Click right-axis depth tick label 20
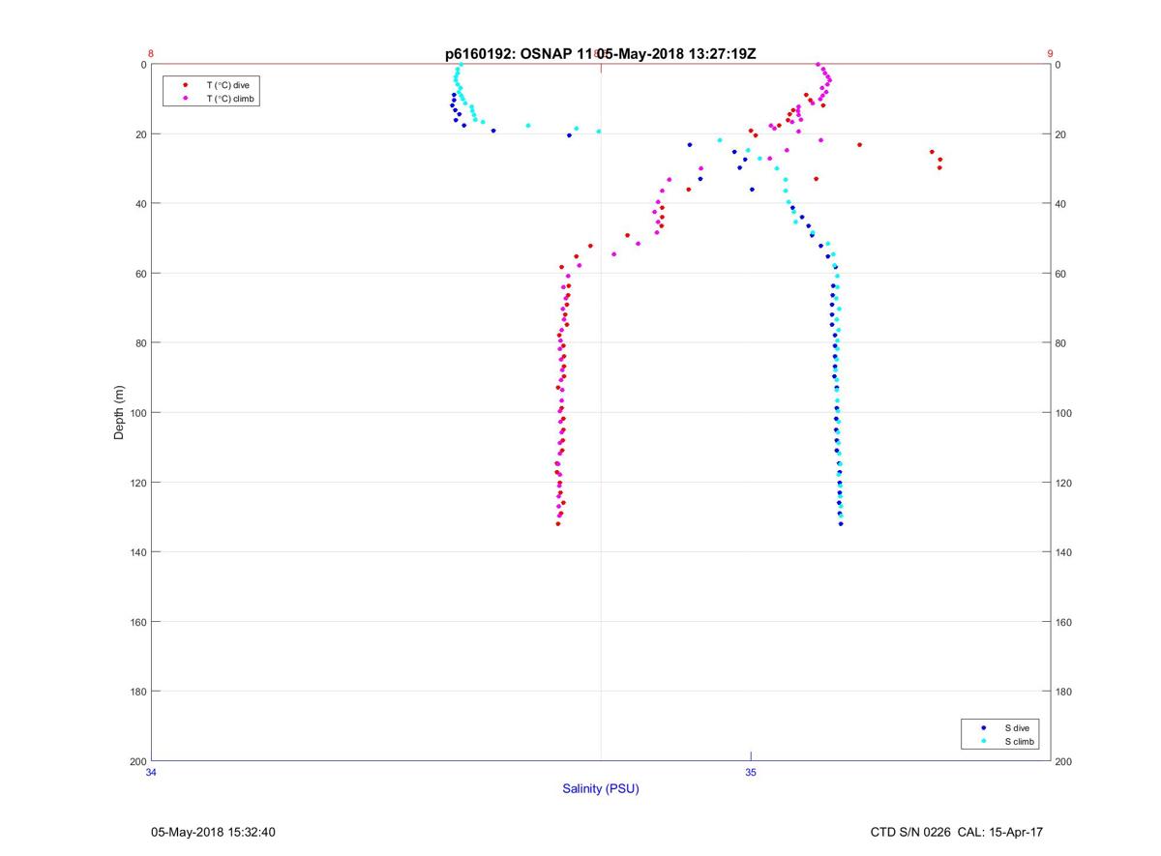Viewport: 1161px width, 856px height. [1060, 134]
